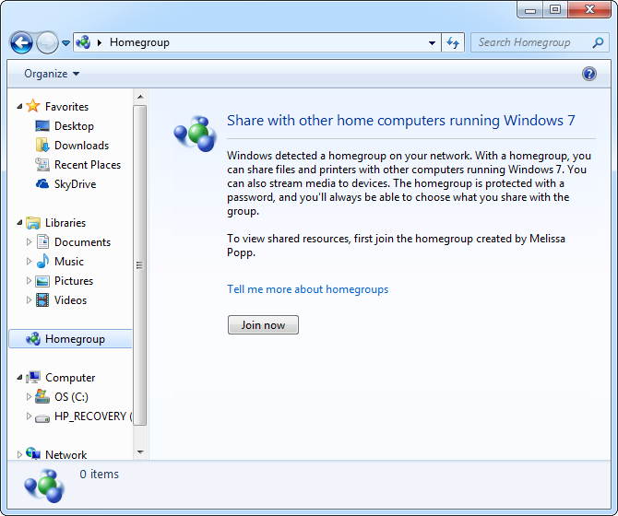This screenshot has height=516, width=618.
Task: Click the Network globe icon
Action: [33, 453]
